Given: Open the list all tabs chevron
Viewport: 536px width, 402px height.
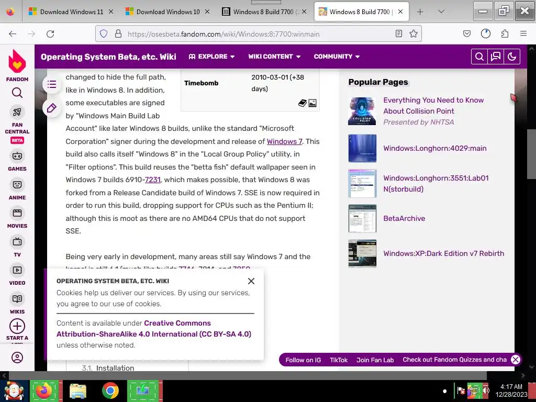Looking at the screenshot, I should coord(441,12).
